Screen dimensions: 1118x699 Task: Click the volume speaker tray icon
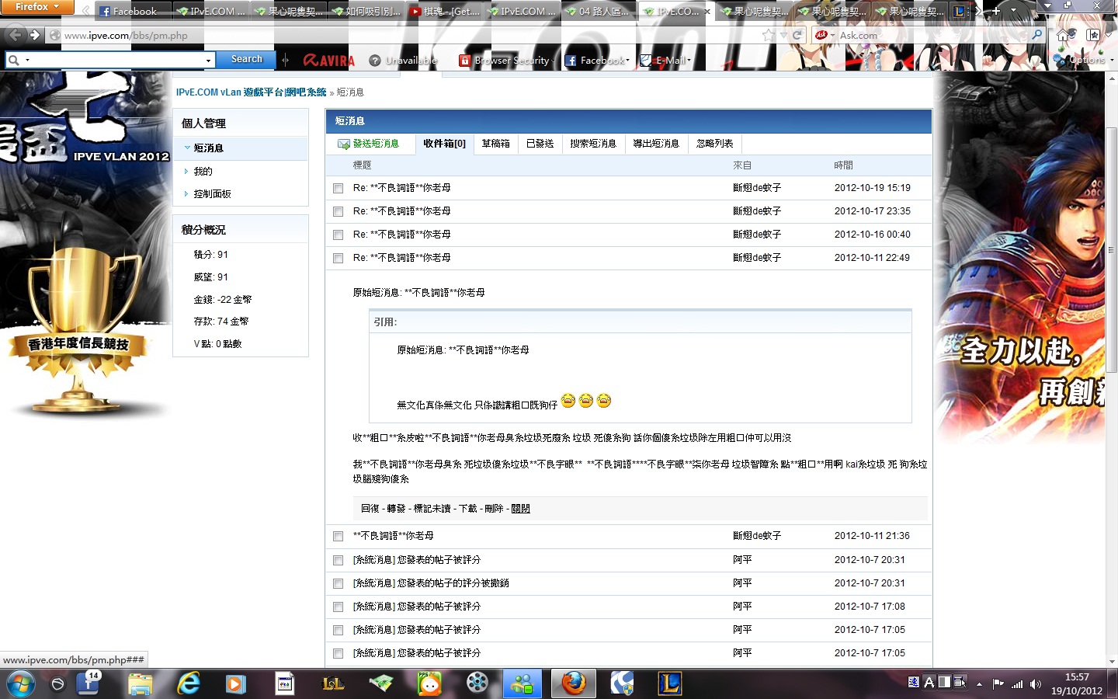click(x=1036, y=684)
